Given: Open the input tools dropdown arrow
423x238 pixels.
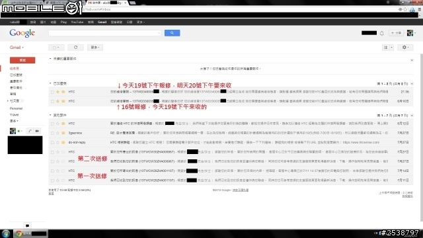Looking at the screenshot, I should click(391, 48).
